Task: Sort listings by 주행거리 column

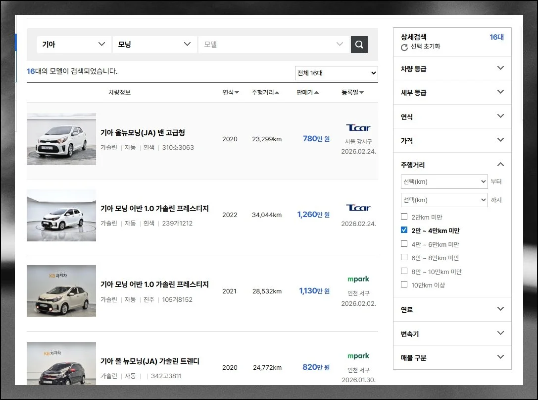Action: pos(265,93)
